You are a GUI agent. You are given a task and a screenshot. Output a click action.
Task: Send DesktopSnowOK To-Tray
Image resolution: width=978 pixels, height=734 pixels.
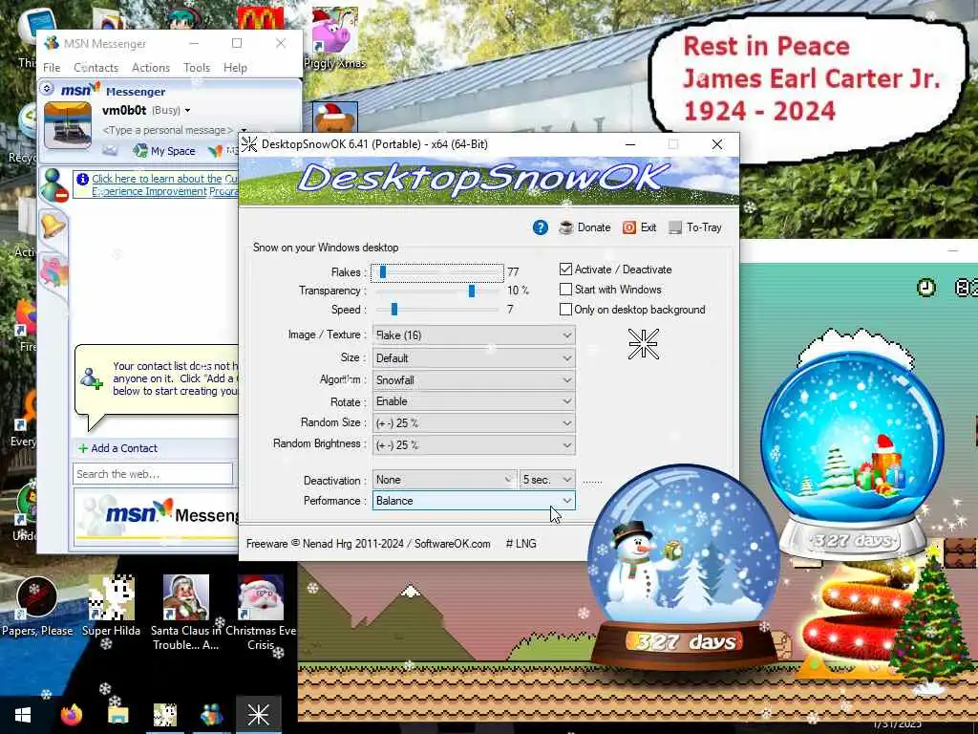point(695,227)
